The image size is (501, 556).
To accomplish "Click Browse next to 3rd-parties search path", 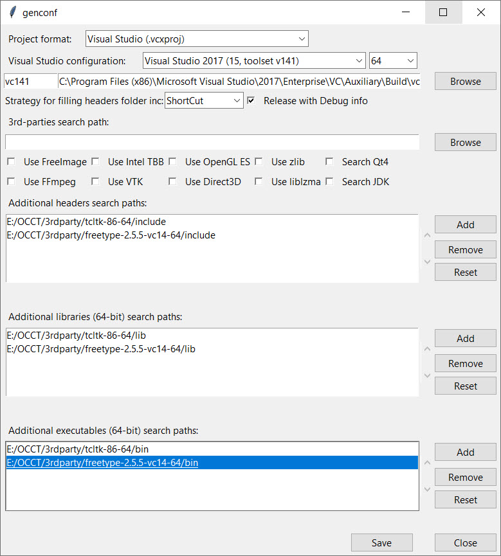I will pyautogui.click(x=465, y=143).
